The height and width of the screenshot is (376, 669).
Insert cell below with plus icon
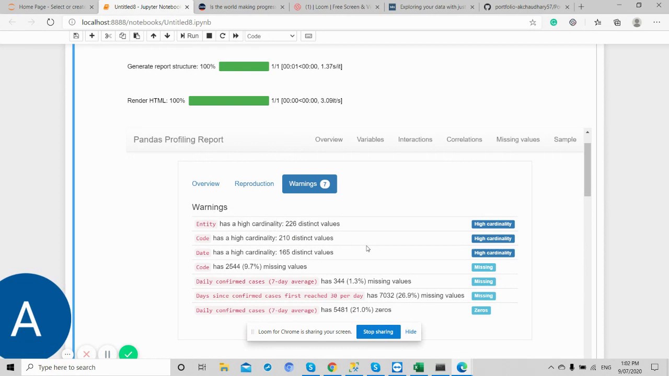92,36
